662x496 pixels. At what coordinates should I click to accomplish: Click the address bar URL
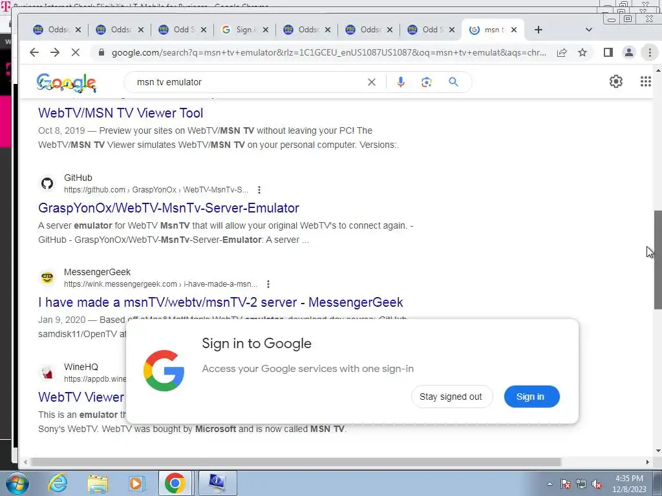click(x=328, y=52)
